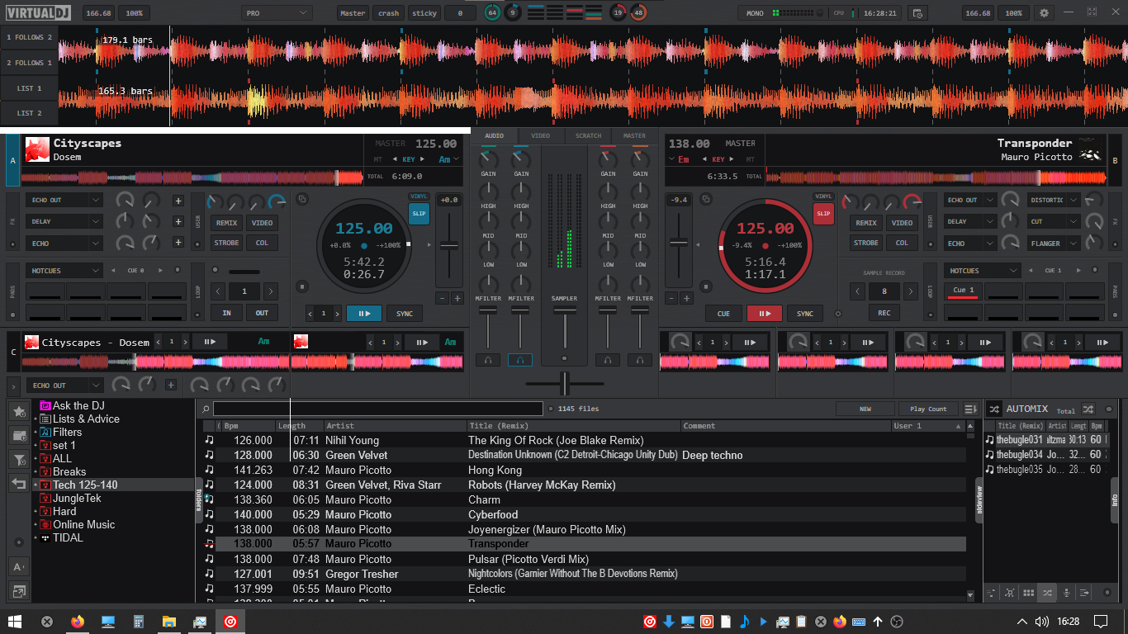The image size is (1128, 634).
Task: Open filter folder icon in browser sidebar
Action: pos(18,459)
